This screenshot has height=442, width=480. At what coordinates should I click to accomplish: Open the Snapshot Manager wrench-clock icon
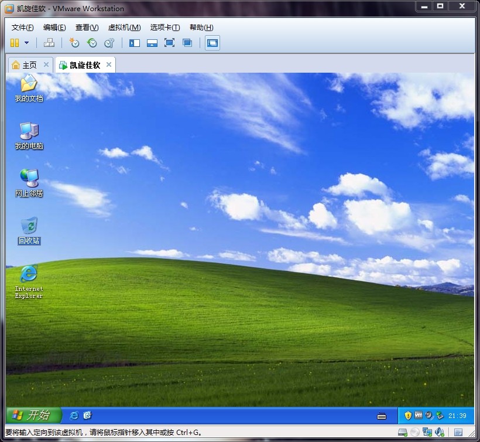(109, 43)
